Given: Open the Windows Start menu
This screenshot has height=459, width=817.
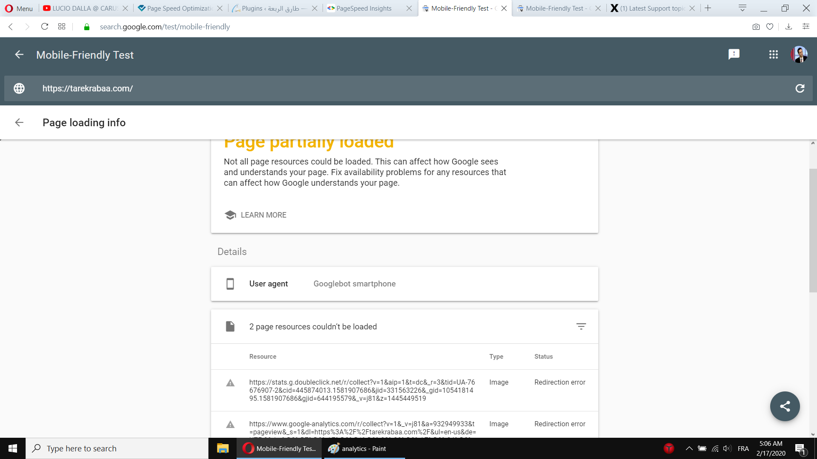Looking at the screenshot, I should 13,448.
